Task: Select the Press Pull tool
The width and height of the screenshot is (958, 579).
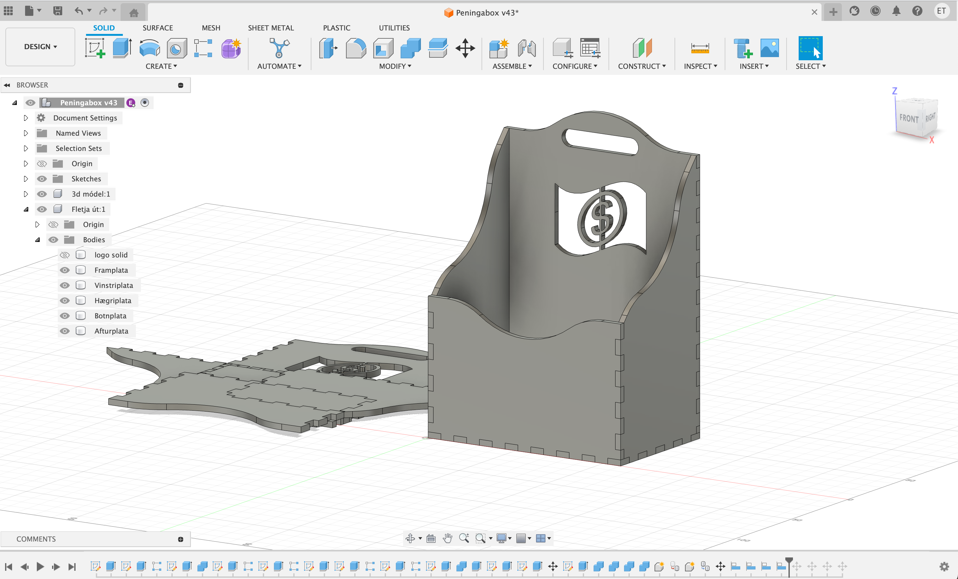Action: (x=328, y=48)
